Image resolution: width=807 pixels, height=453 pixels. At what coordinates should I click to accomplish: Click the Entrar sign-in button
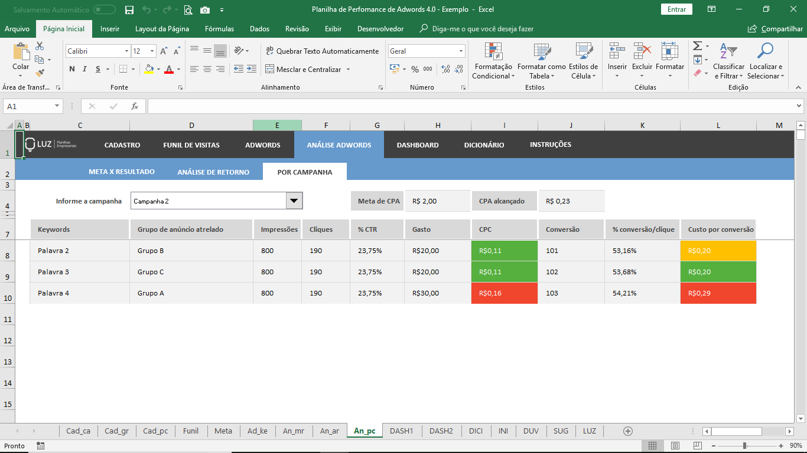(676, 9)
